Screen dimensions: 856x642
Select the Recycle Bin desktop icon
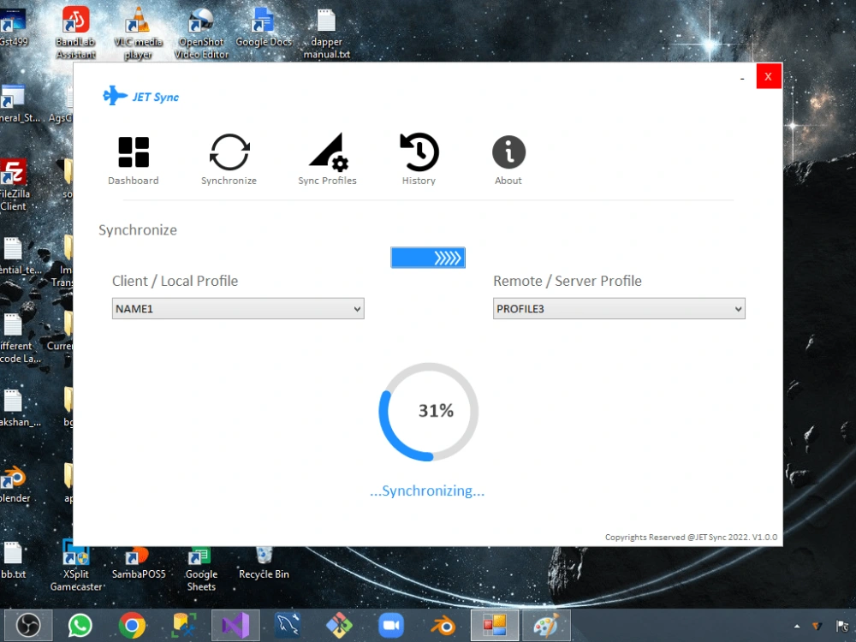[264, 563]
